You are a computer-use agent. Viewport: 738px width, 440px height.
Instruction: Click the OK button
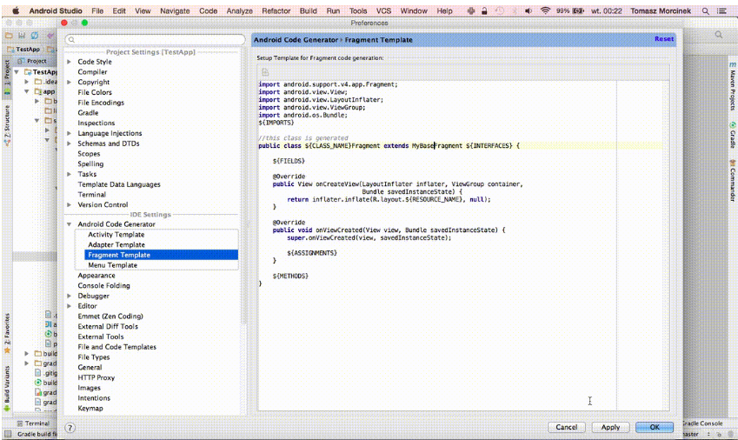(x=655, y=427)
